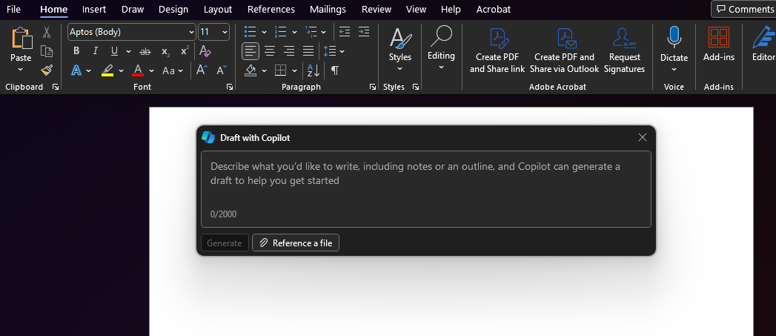Click the Copy icon in Clipboard
The image size is (776, 336).
[x=47, y=51]
